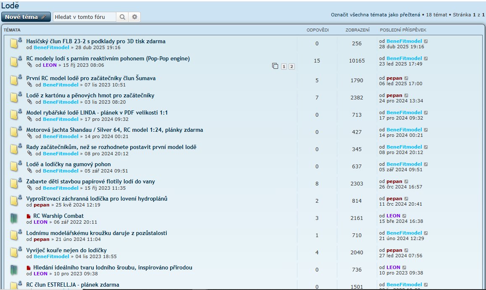The image size is (486, 290).
Task: Click the multi-page icon in Pop-Pop engine row
Action: click(275, 66)
